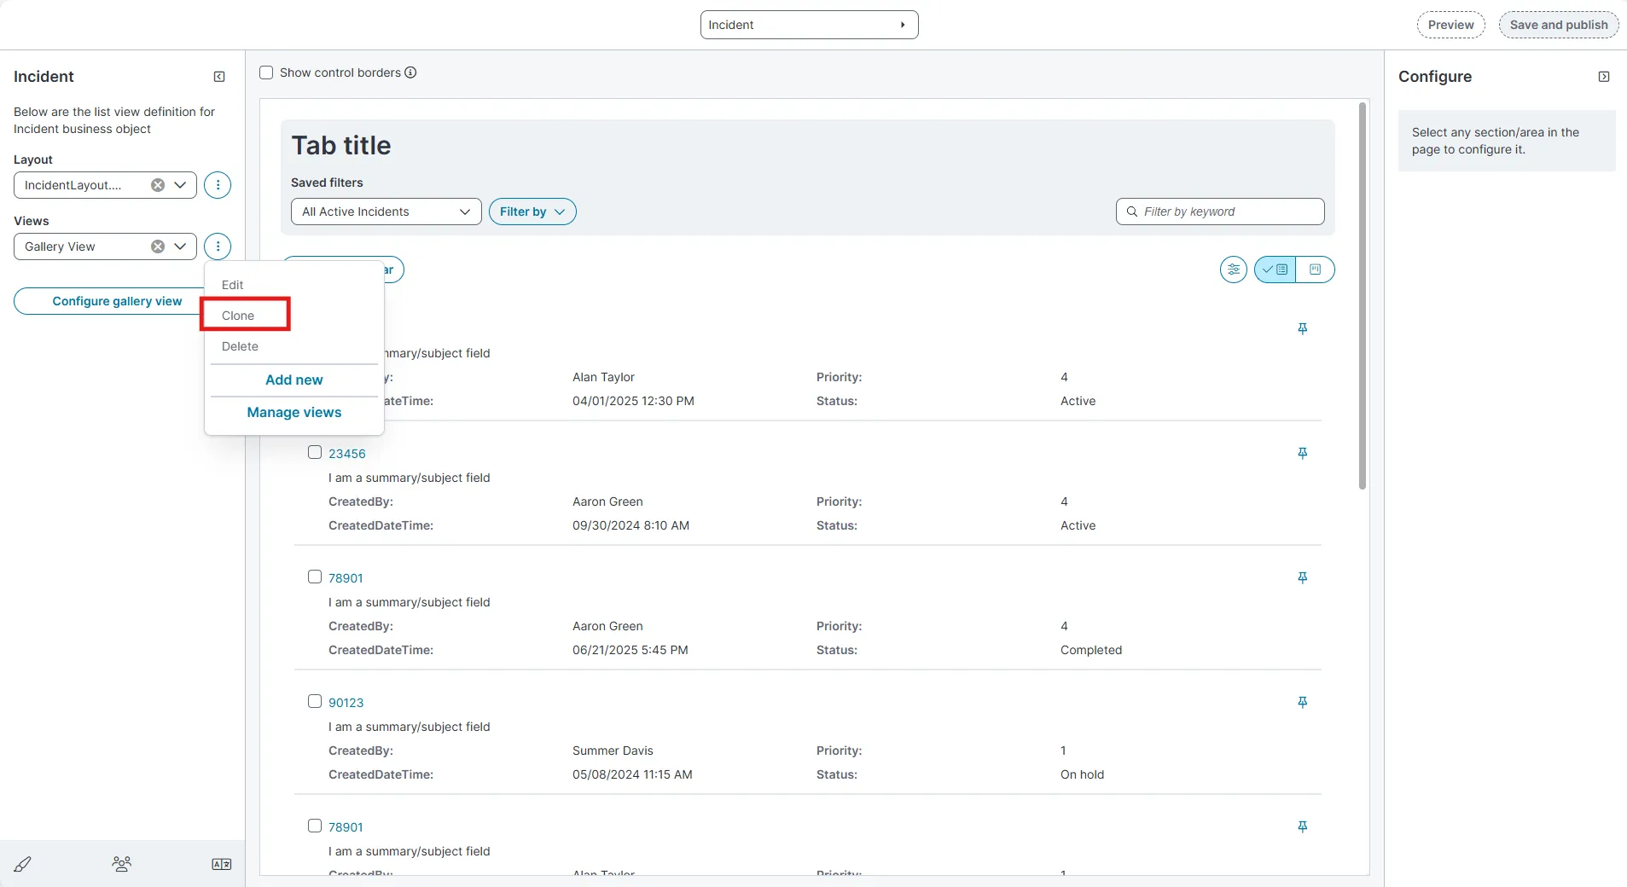Viewport: 1627px width, 887px height.
Task: Open Layout three-dot options menu
Action: [218, 185]
